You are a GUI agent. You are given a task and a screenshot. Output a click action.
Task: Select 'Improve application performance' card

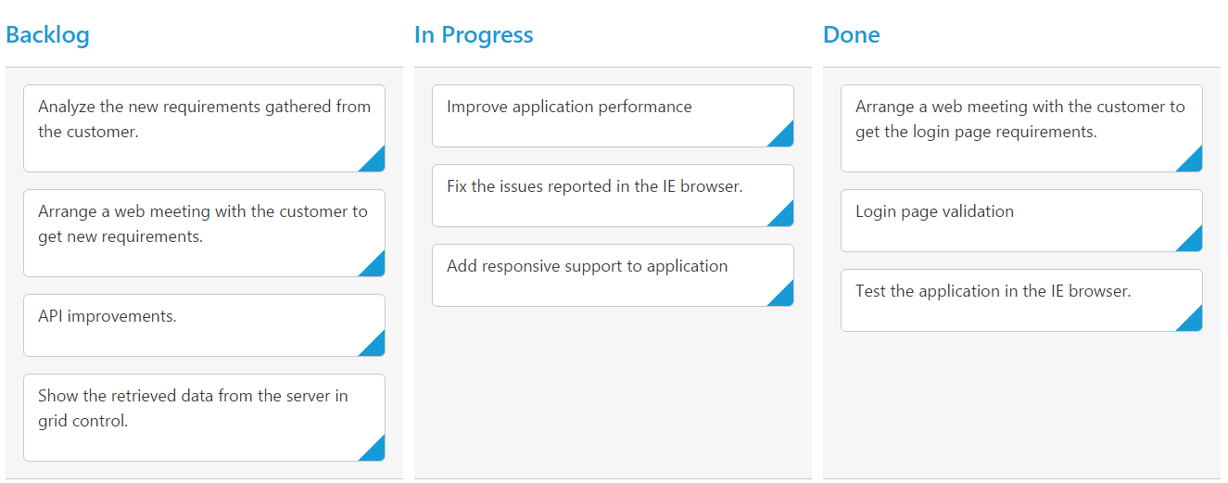[593, 115]
